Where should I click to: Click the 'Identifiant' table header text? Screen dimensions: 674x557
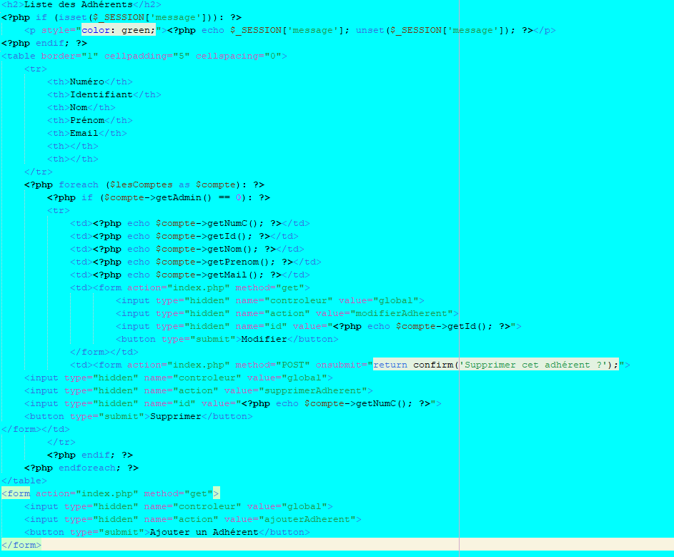[x=101, y=94]
